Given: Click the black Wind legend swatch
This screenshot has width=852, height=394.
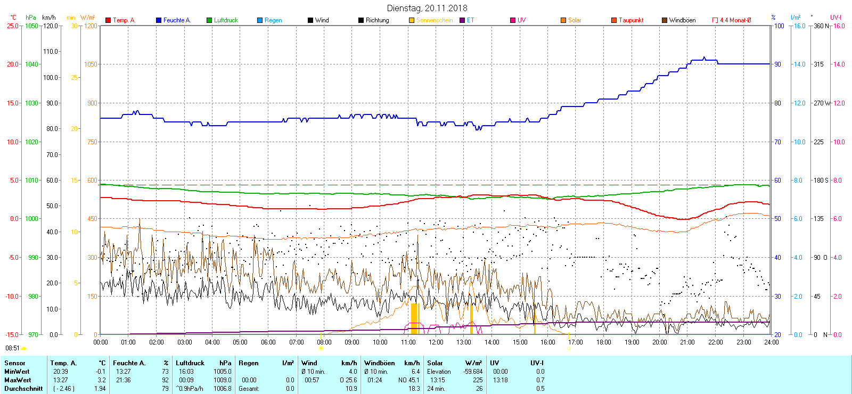Looking at the screenshot, I should [310, 20].
